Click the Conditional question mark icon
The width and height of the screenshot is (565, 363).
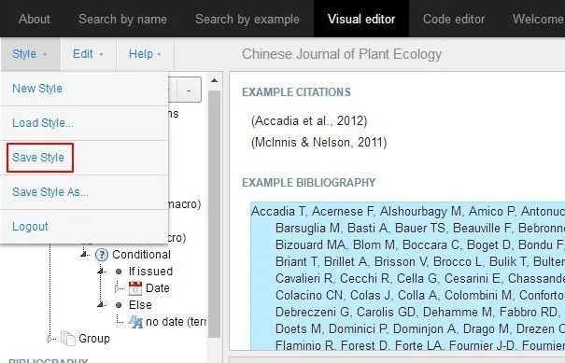coord(102,255)
